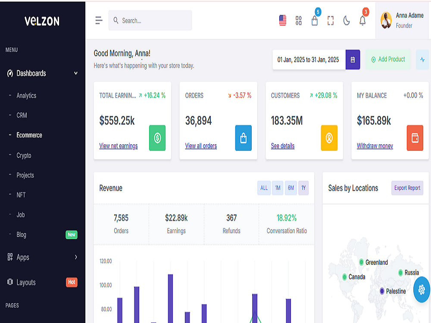Open the NFT dashboard
This screenshot has width=431, height=323.
click(21, 195)
